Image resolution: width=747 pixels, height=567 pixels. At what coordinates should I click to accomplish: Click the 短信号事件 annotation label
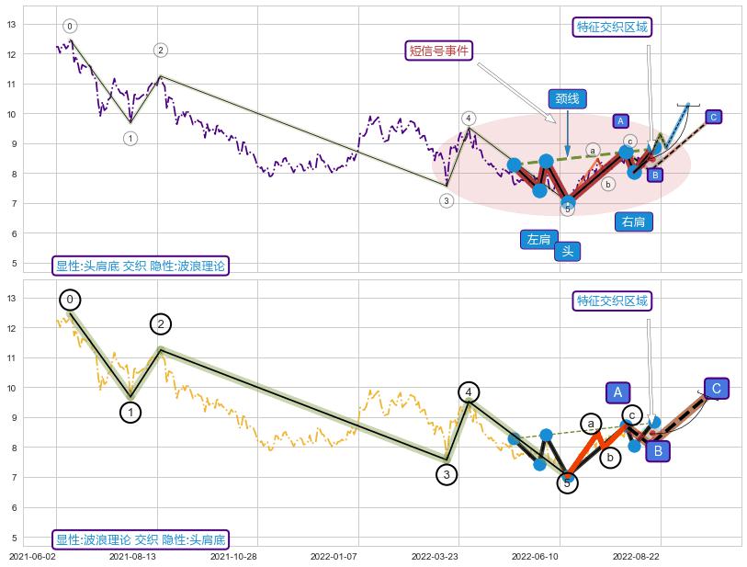[439, 51]
